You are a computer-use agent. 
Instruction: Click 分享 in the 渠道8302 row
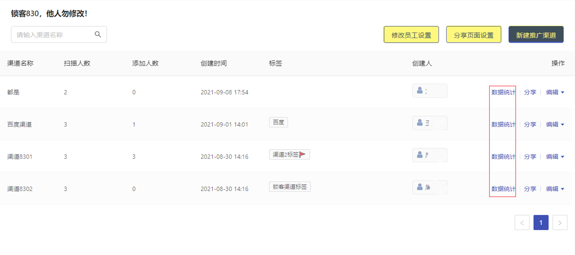[x=530, y=189]
